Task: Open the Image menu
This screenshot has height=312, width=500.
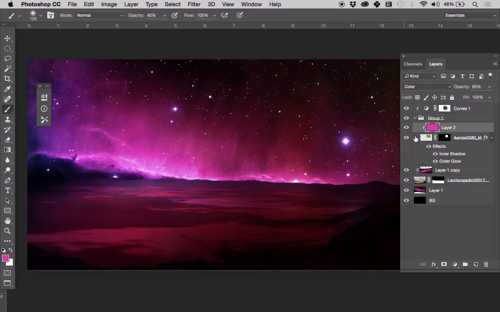Action: [109, 4]
